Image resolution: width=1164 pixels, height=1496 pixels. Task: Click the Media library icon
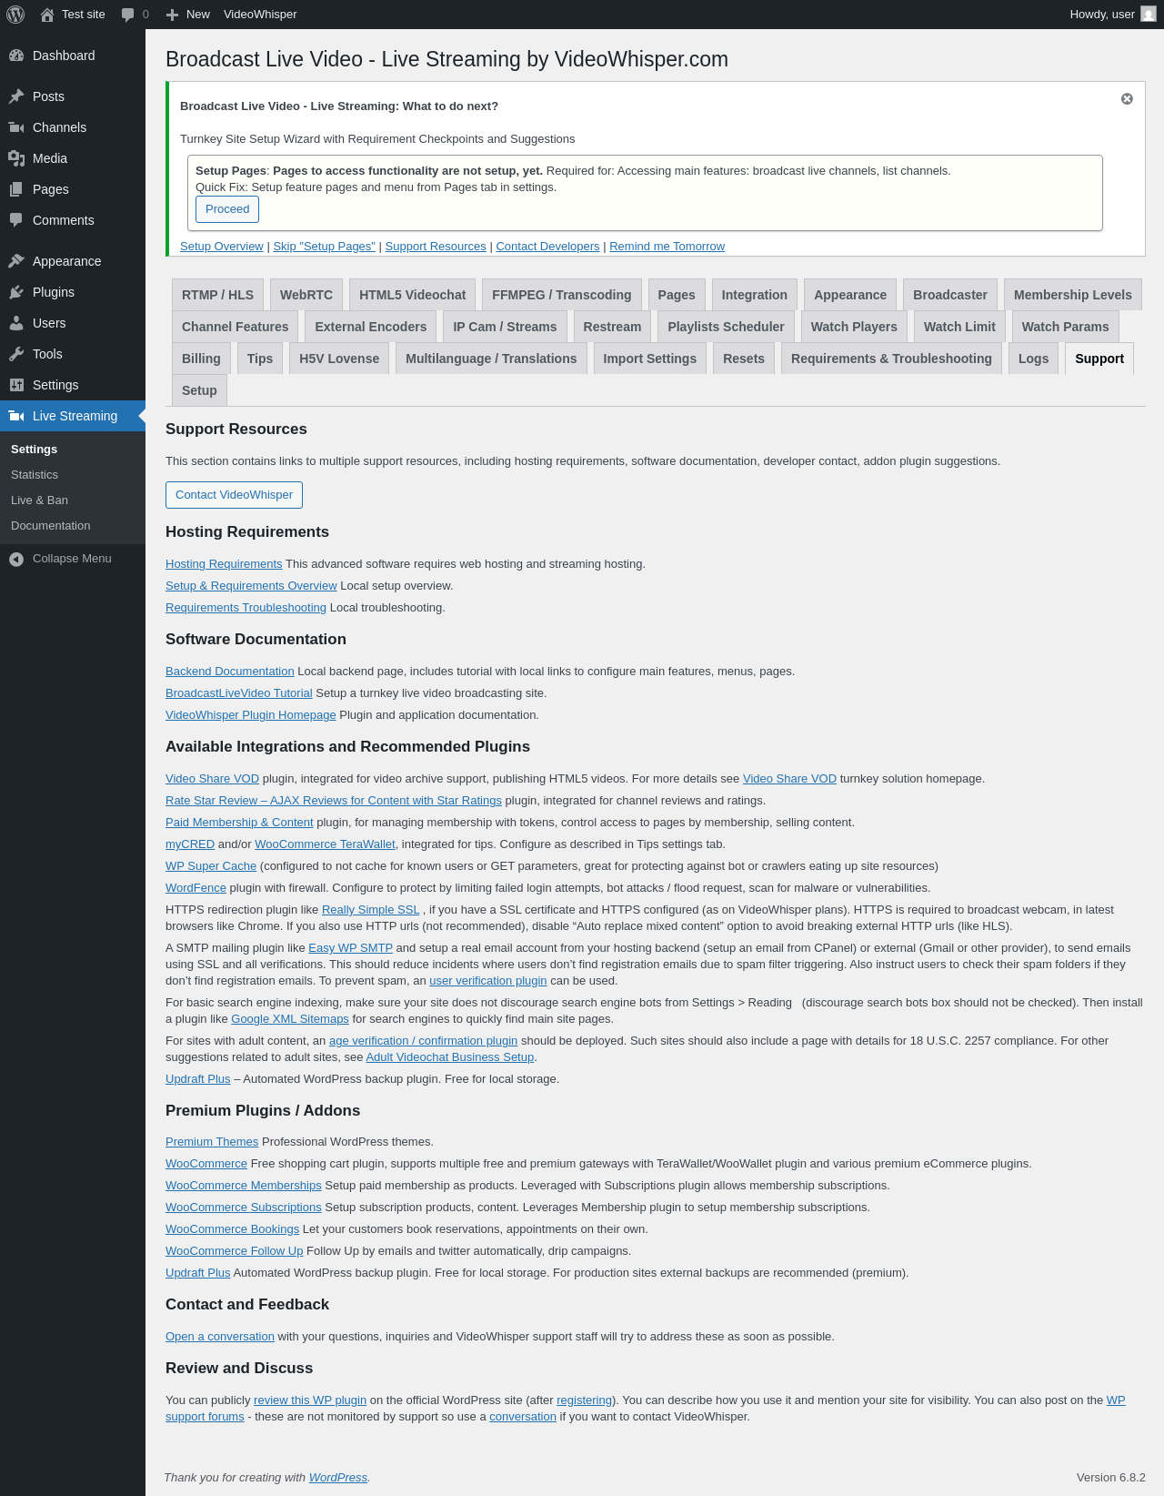(16, 158)
